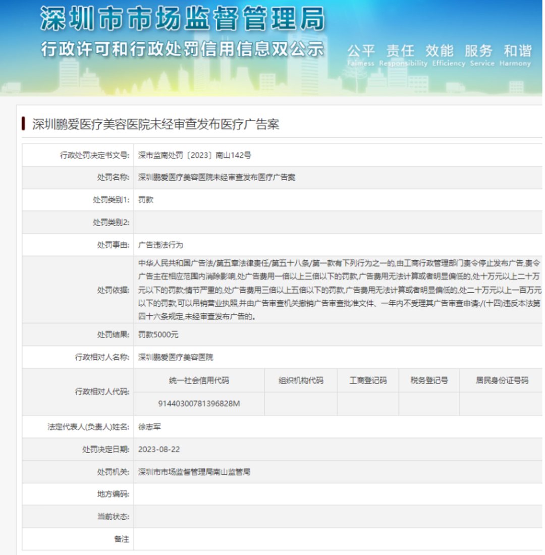
Task: Click the 处罚结果 label
Action: [x=114, y=335]
